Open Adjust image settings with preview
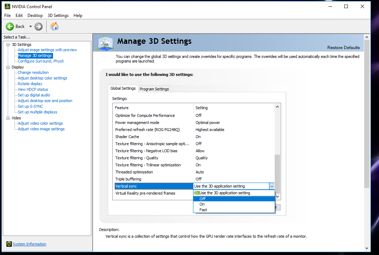Viewport: 379px width, 255px height. [x=47, y=50]
